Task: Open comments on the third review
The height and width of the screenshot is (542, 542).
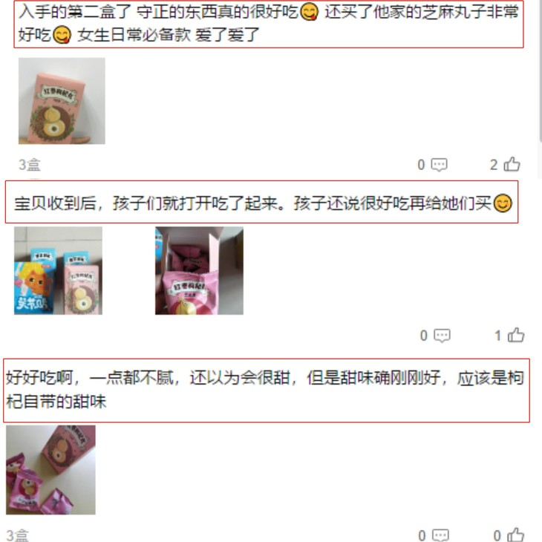Action: [441, 535]
